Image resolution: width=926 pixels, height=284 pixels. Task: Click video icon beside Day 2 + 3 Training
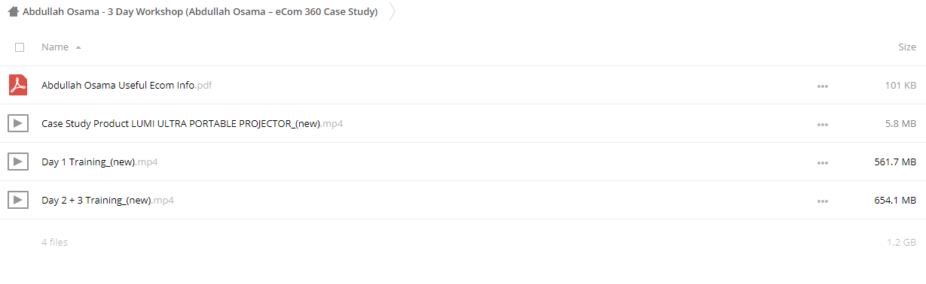coord(18,200)
